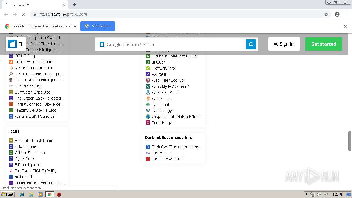Image resolution: width=352 pixels, height=198 pixels.
Task: Click the Zone-H.org Z icon
Action: click(148, 123)
